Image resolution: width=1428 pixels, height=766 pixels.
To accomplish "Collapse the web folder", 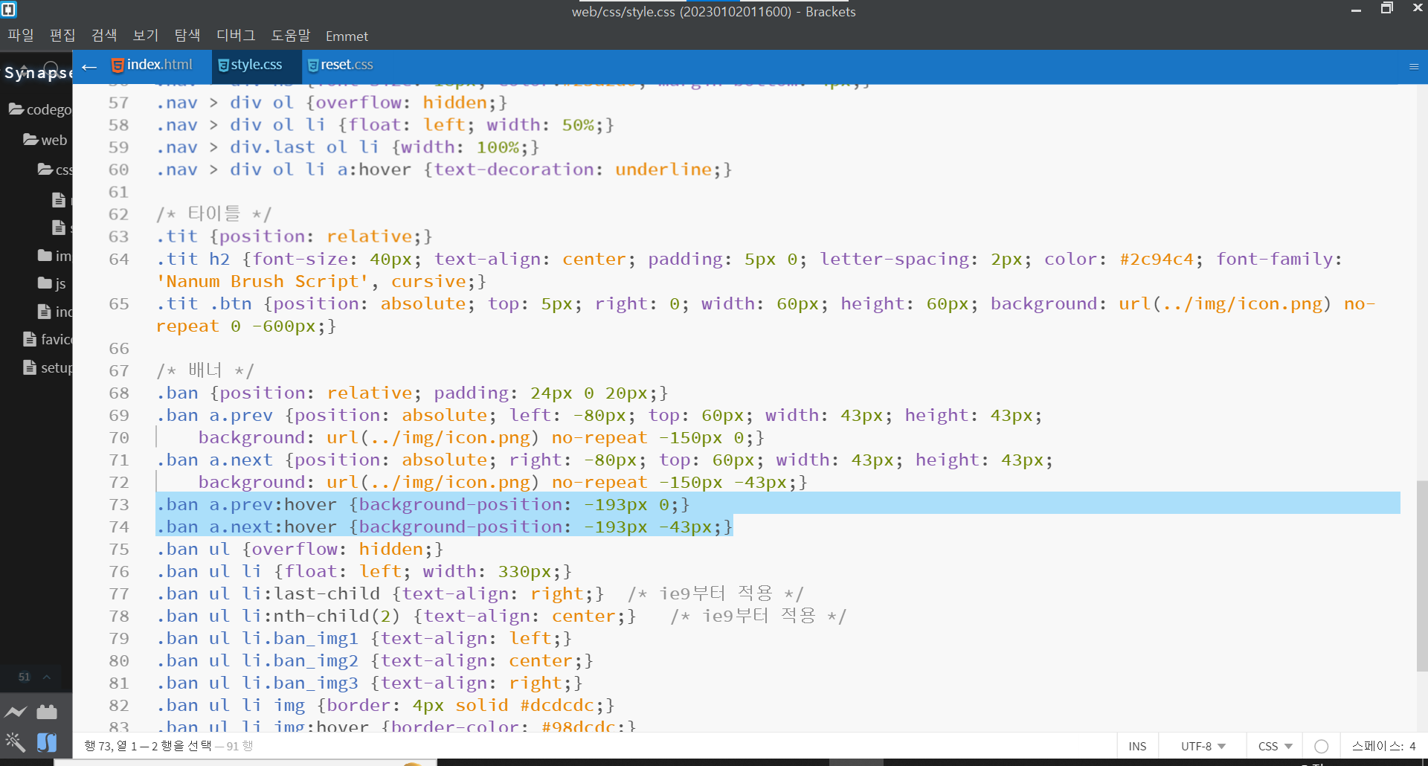I will [x=45, y=140].
